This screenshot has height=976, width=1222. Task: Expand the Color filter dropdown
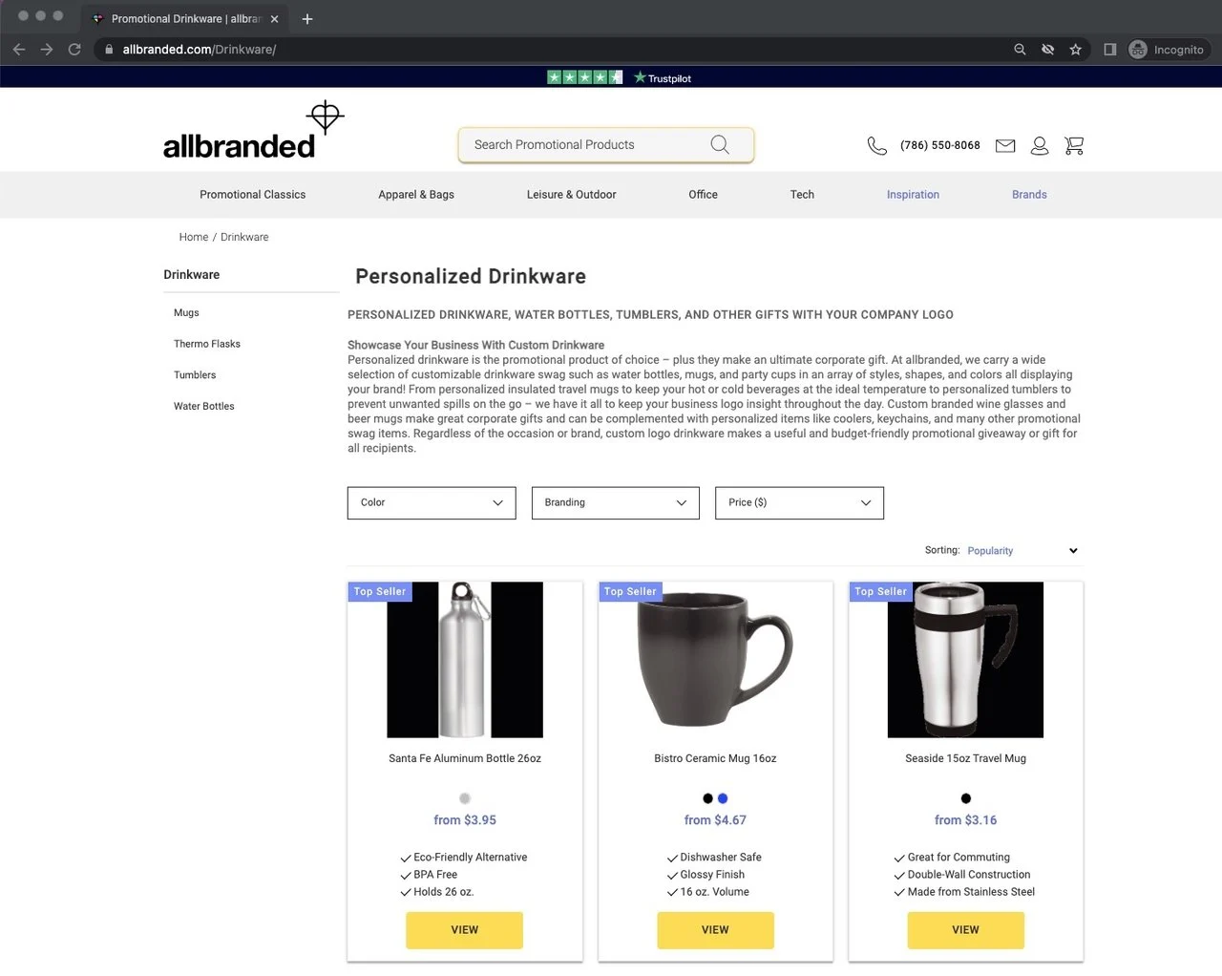point(432,503)
